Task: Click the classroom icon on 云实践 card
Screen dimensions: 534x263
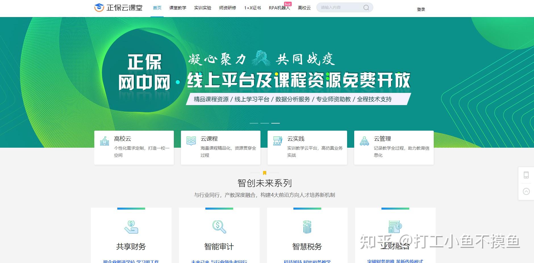Action: (x=278, y=140)
